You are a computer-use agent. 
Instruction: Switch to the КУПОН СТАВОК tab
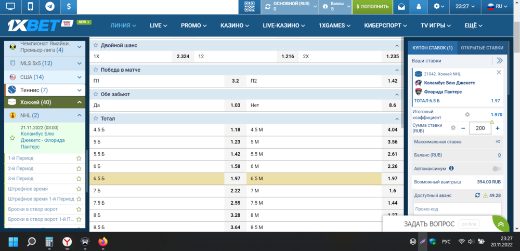(x=432, y=48)
